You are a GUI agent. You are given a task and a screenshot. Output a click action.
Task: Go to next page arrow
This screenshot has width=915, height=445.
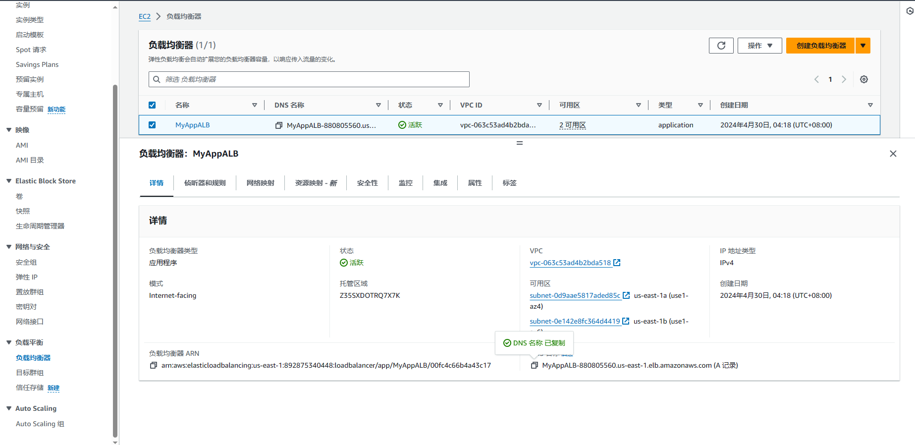point(844,79)
